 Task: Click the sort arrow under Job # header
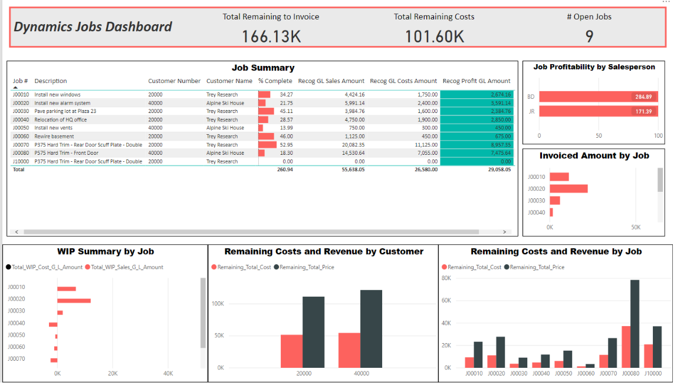tap(15, 87)
